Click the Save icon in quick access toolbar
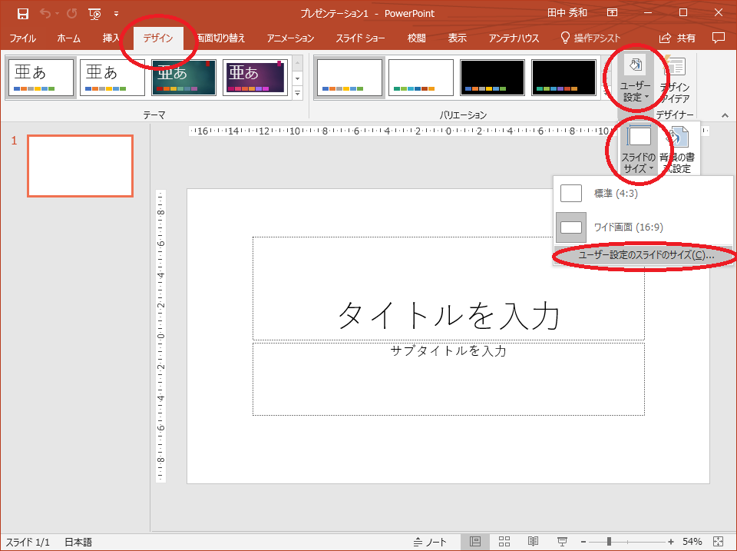This screenshot has height=551, width=737. pyautogui.click(x=23, y=13)
